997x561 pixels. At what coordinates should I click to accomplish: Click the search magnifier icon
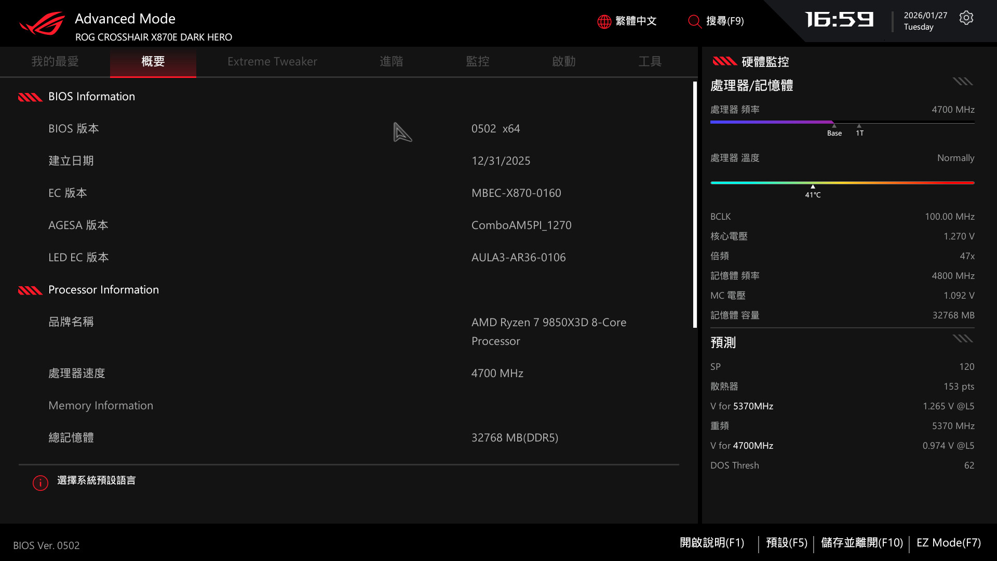[x=694, y=21]
